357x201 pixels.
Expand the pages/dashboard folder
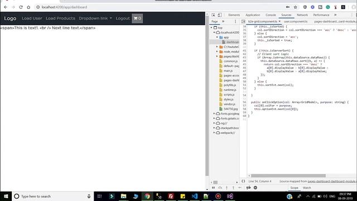click(217, 56)
